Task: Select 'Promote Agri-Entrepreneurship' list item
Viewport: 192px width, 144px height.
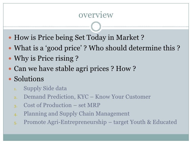Action: 100,122
